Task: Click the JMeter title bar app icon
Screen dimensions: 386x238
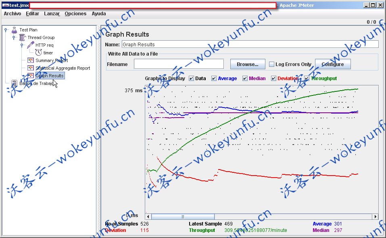Action: [x=5, y=5]
